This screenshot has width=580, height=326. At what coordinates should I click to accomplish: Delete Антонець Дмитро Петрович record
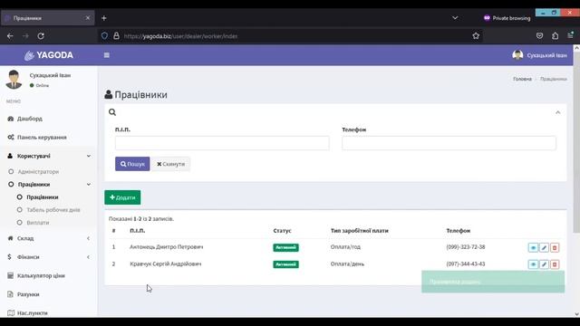click(555, 247)
